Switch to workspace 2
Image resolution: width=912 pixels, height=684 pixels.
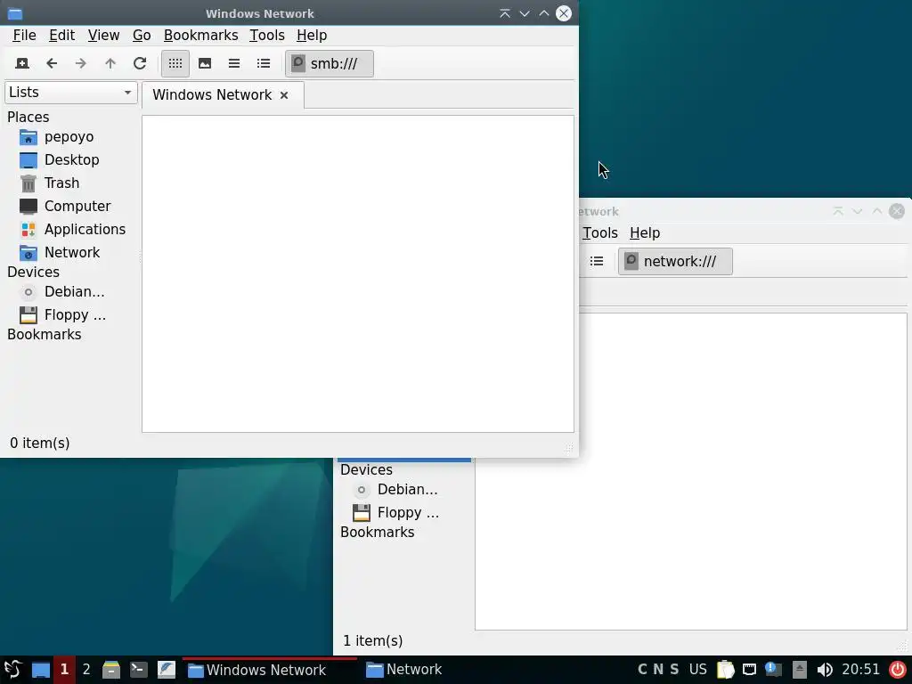[86, 670]
